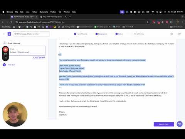Image resolution: width=185 pixels, height=139 pixels.
Task: Click the Save & Next button
Action: click(164, 124)
